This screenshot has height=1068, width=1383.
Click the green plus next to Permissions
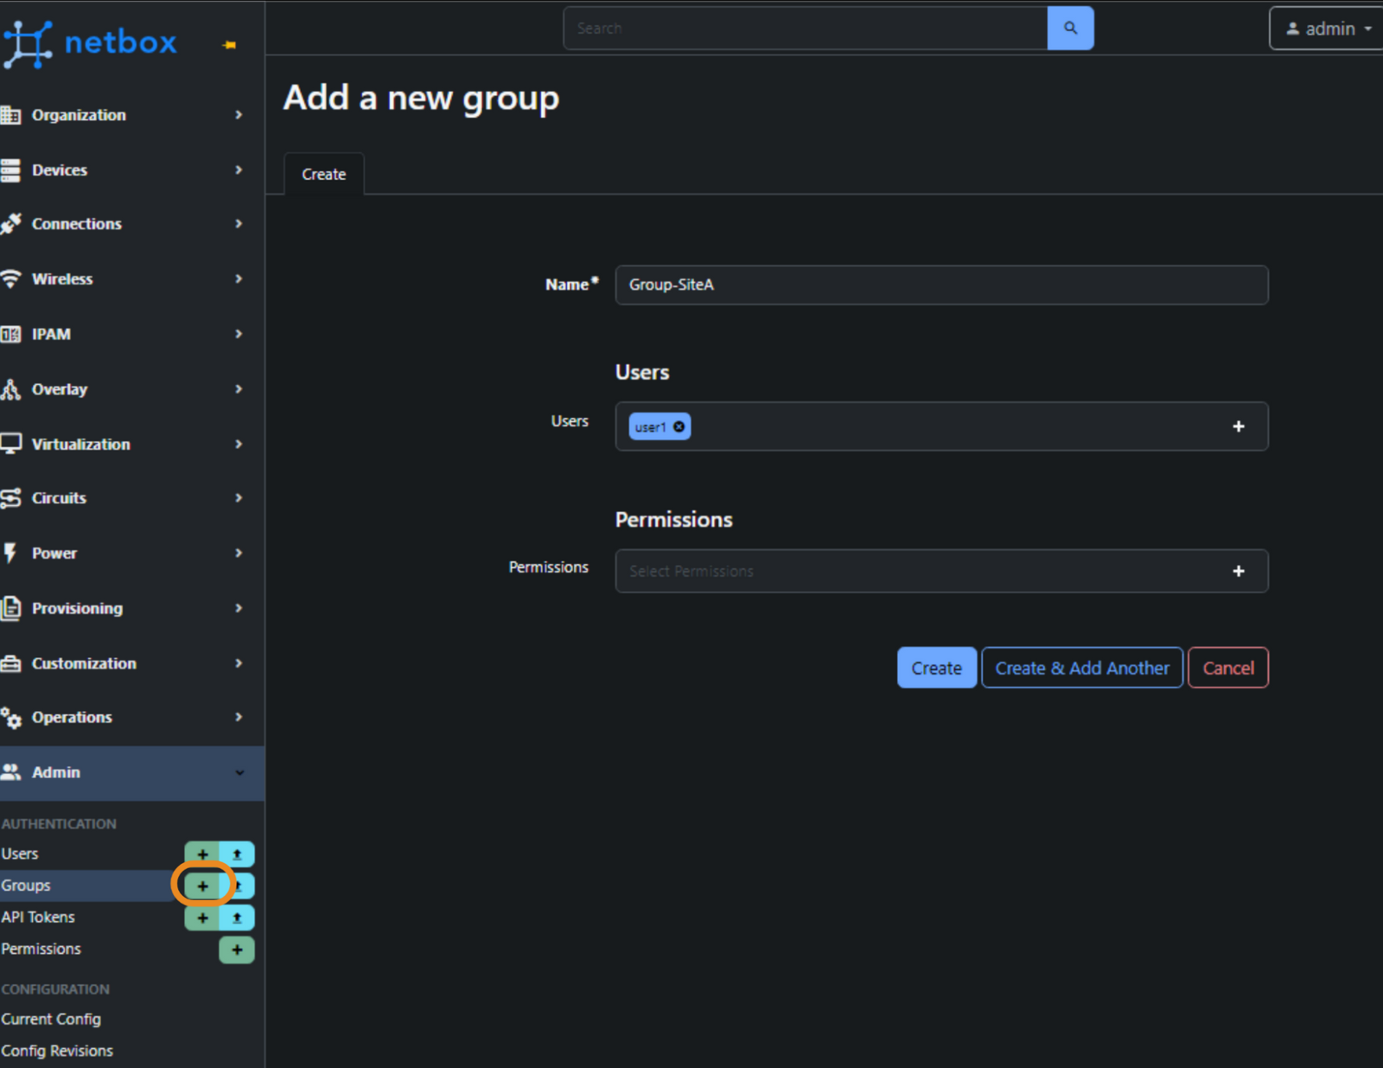236,950
